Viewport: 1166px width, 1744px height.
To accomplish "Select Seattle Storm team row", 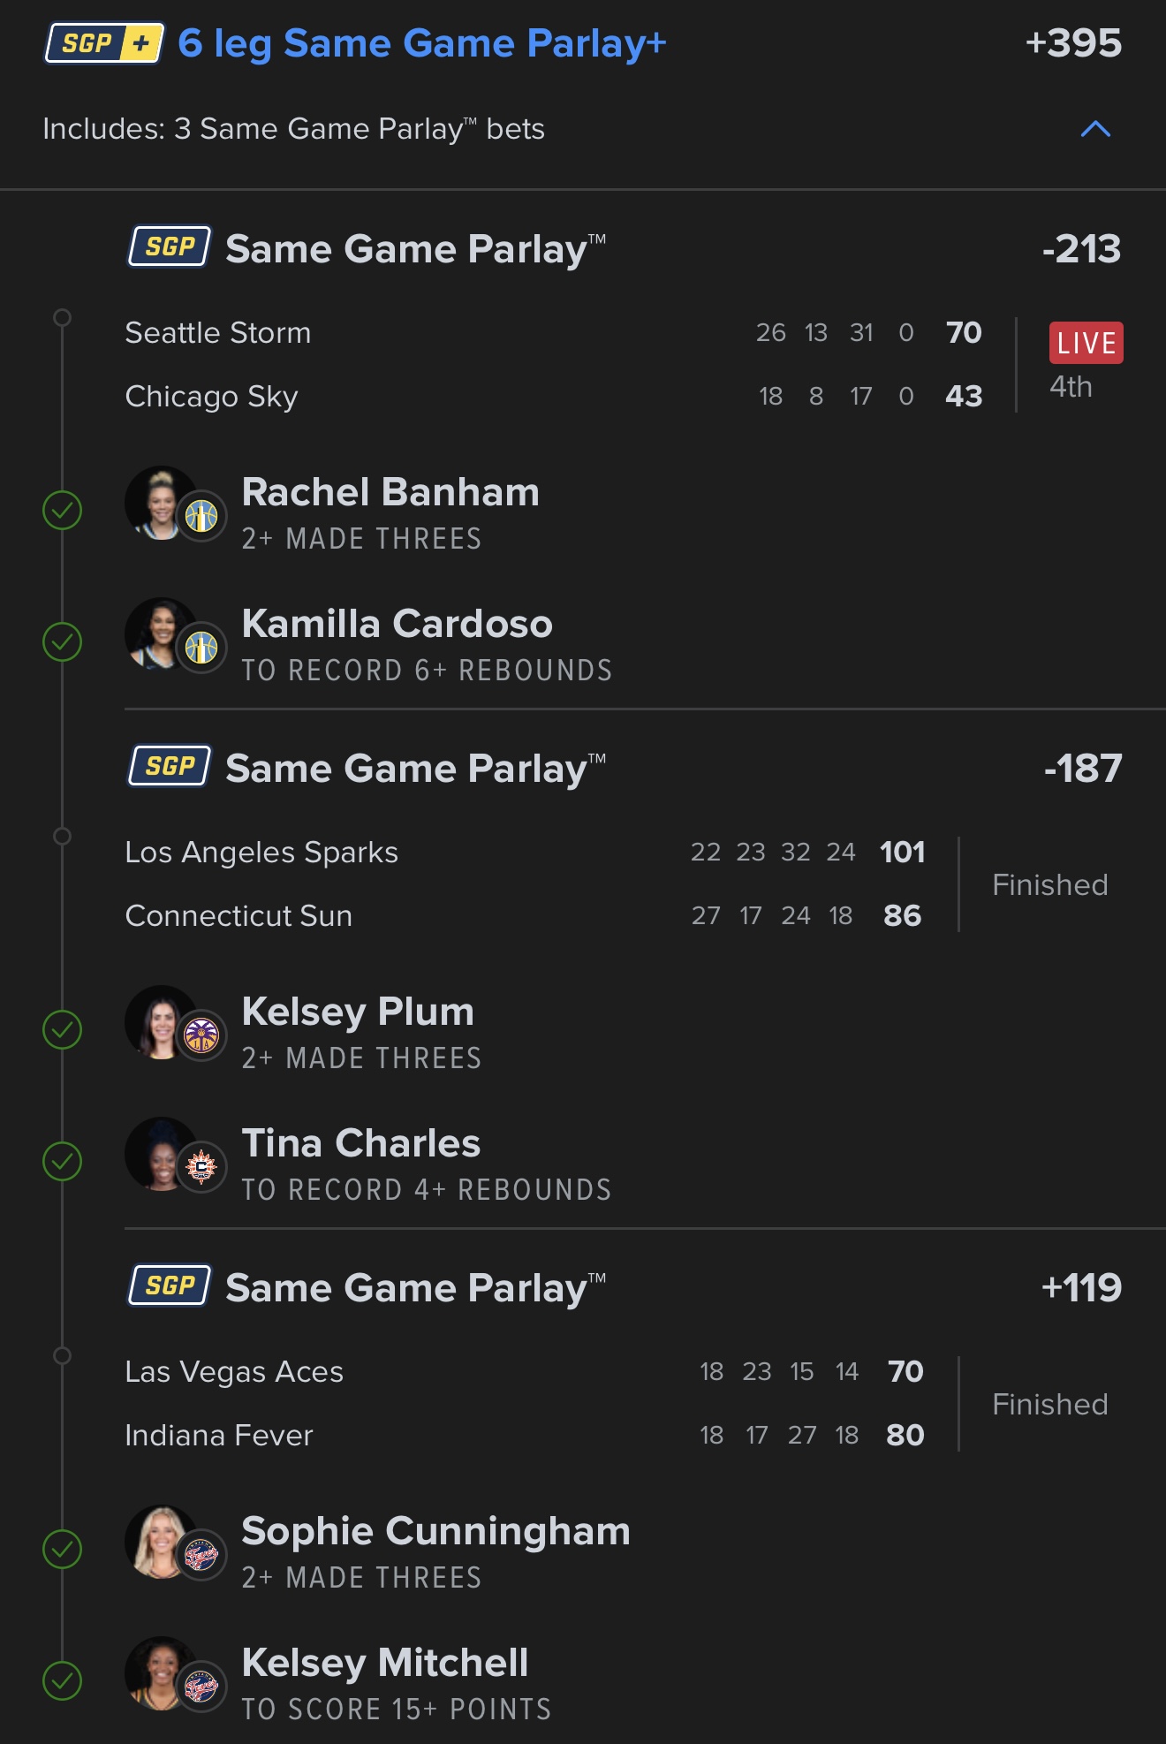I will 554,333.
